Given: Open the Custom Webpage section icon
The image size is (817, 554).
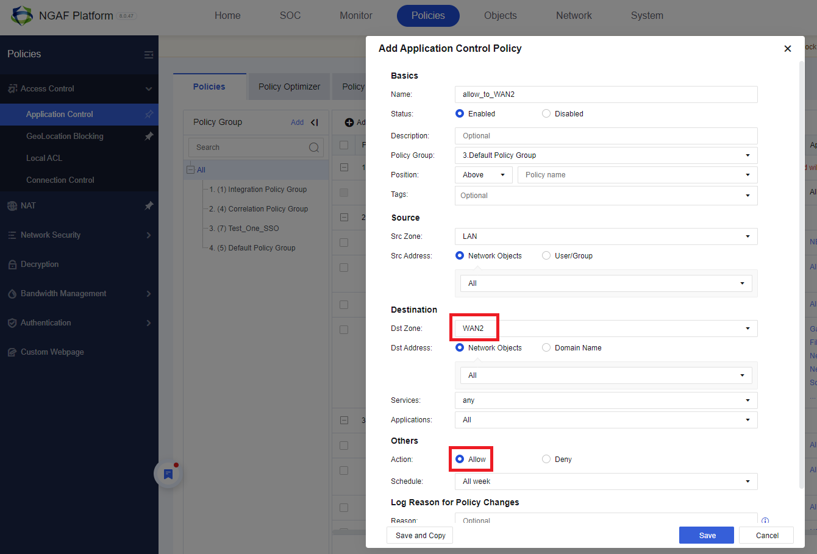Looking at the screenshot, I should [x=12, y=352].
